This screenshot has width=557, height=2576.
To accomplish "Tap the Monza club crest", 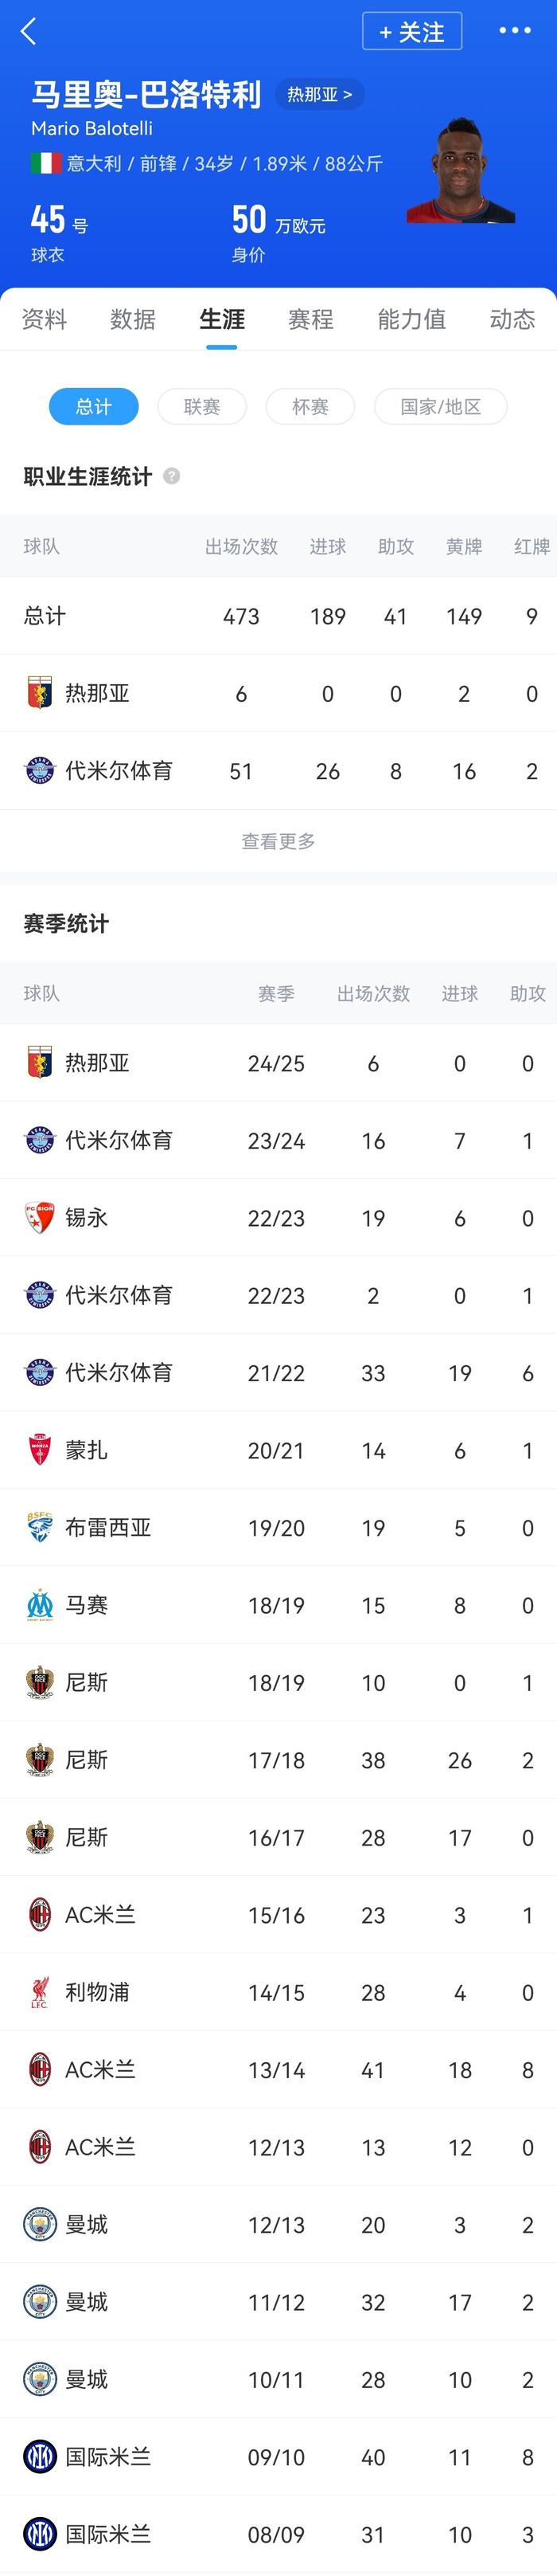I will 39,1449.
